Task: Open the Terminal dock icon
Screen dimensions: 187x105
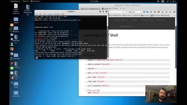Action: (12, 30)
